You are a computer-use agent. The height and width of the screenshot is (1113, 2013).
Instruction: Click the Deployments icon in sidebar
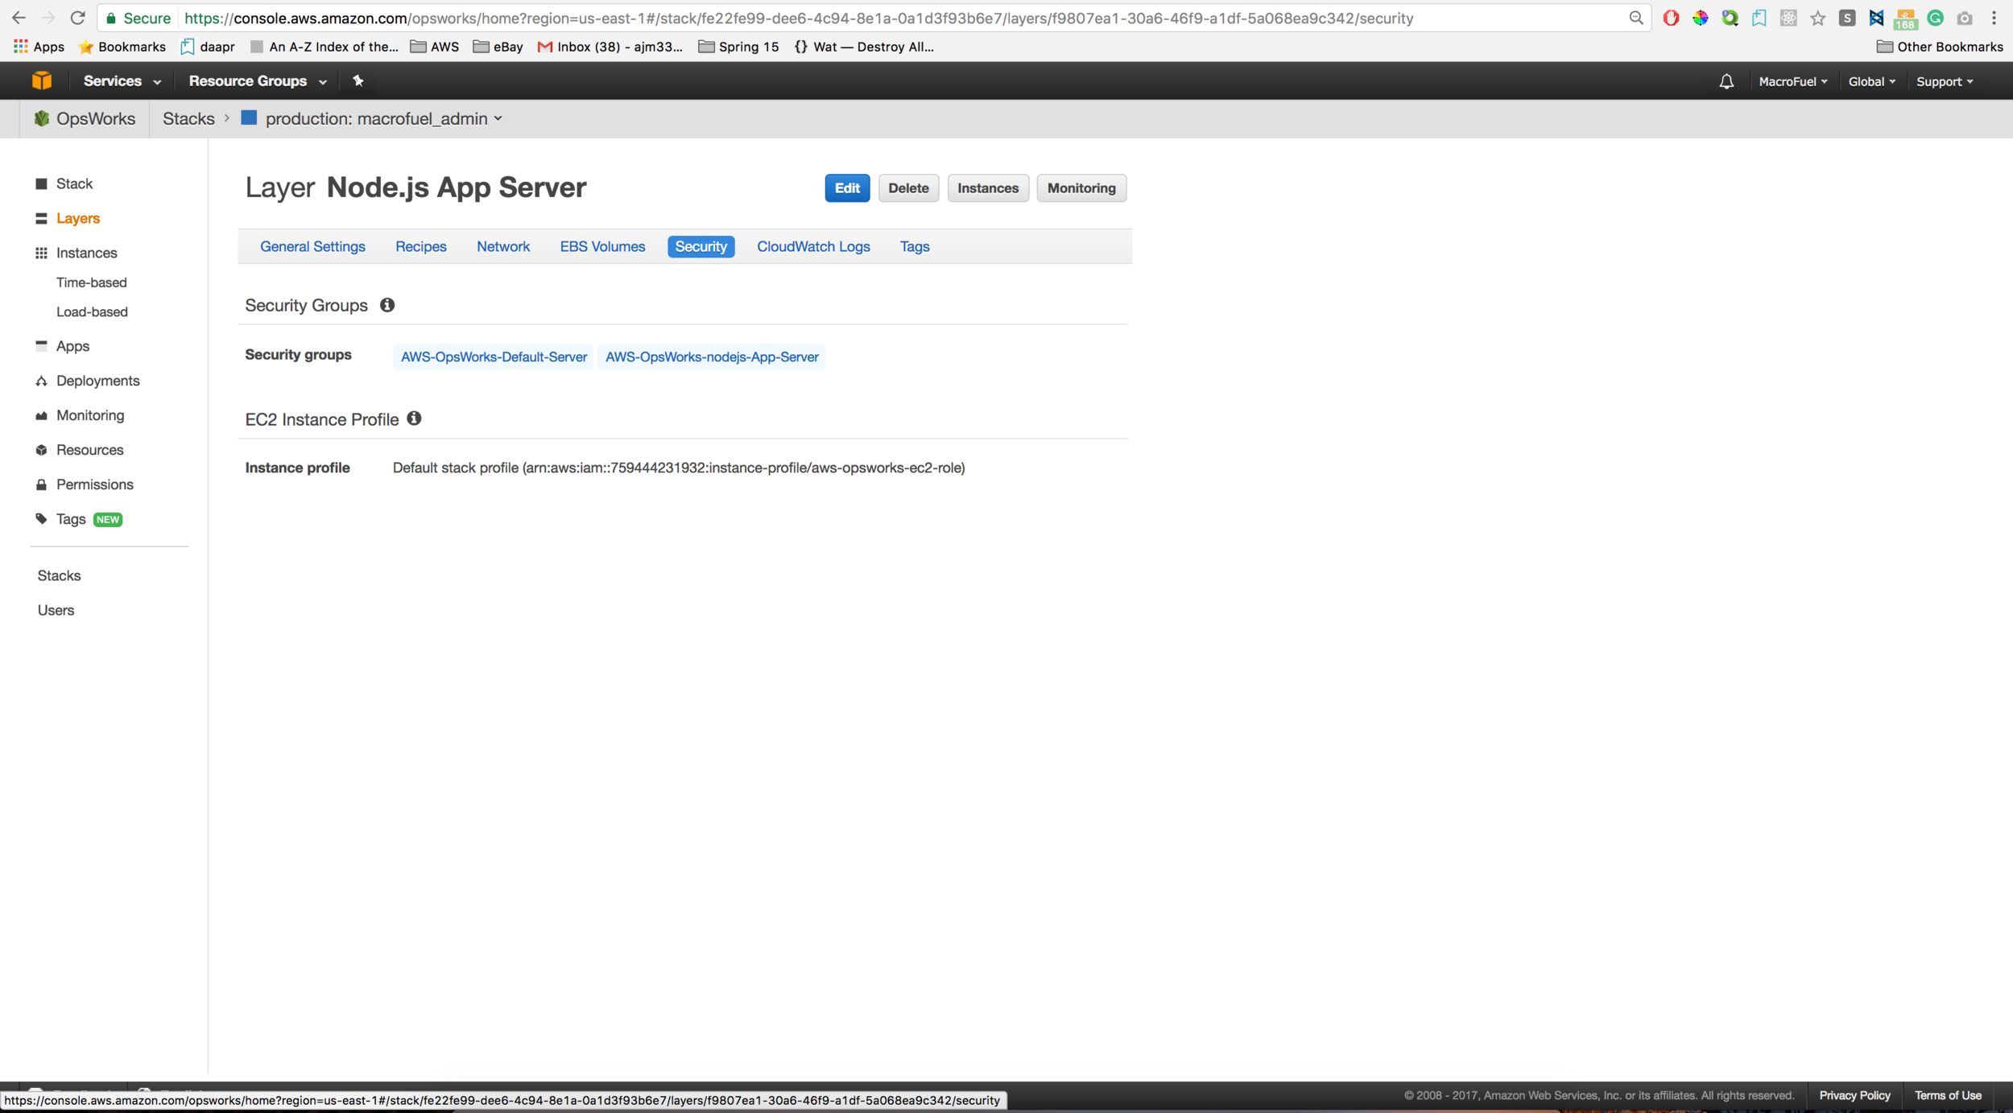pos(41,381)
